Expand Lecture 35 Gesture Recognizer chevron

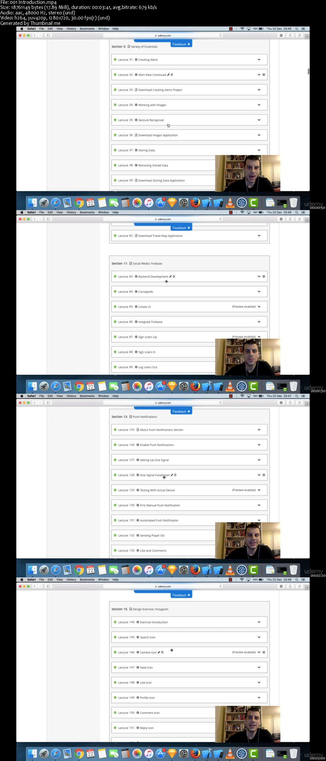259,120
